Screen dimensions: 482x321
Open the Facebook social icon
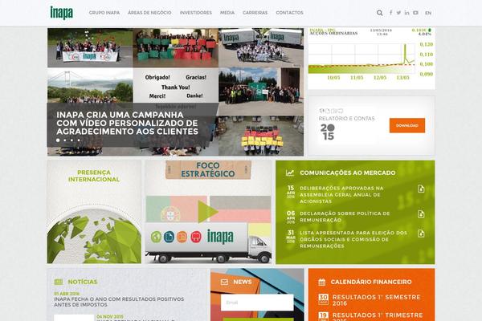tap(390, 13)
